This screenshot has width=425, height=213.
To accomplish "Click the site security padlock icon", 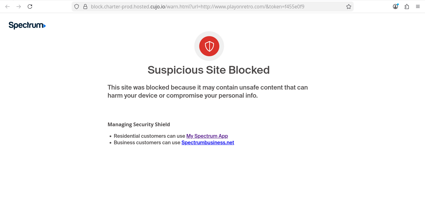I will click(x=85, y=7).
